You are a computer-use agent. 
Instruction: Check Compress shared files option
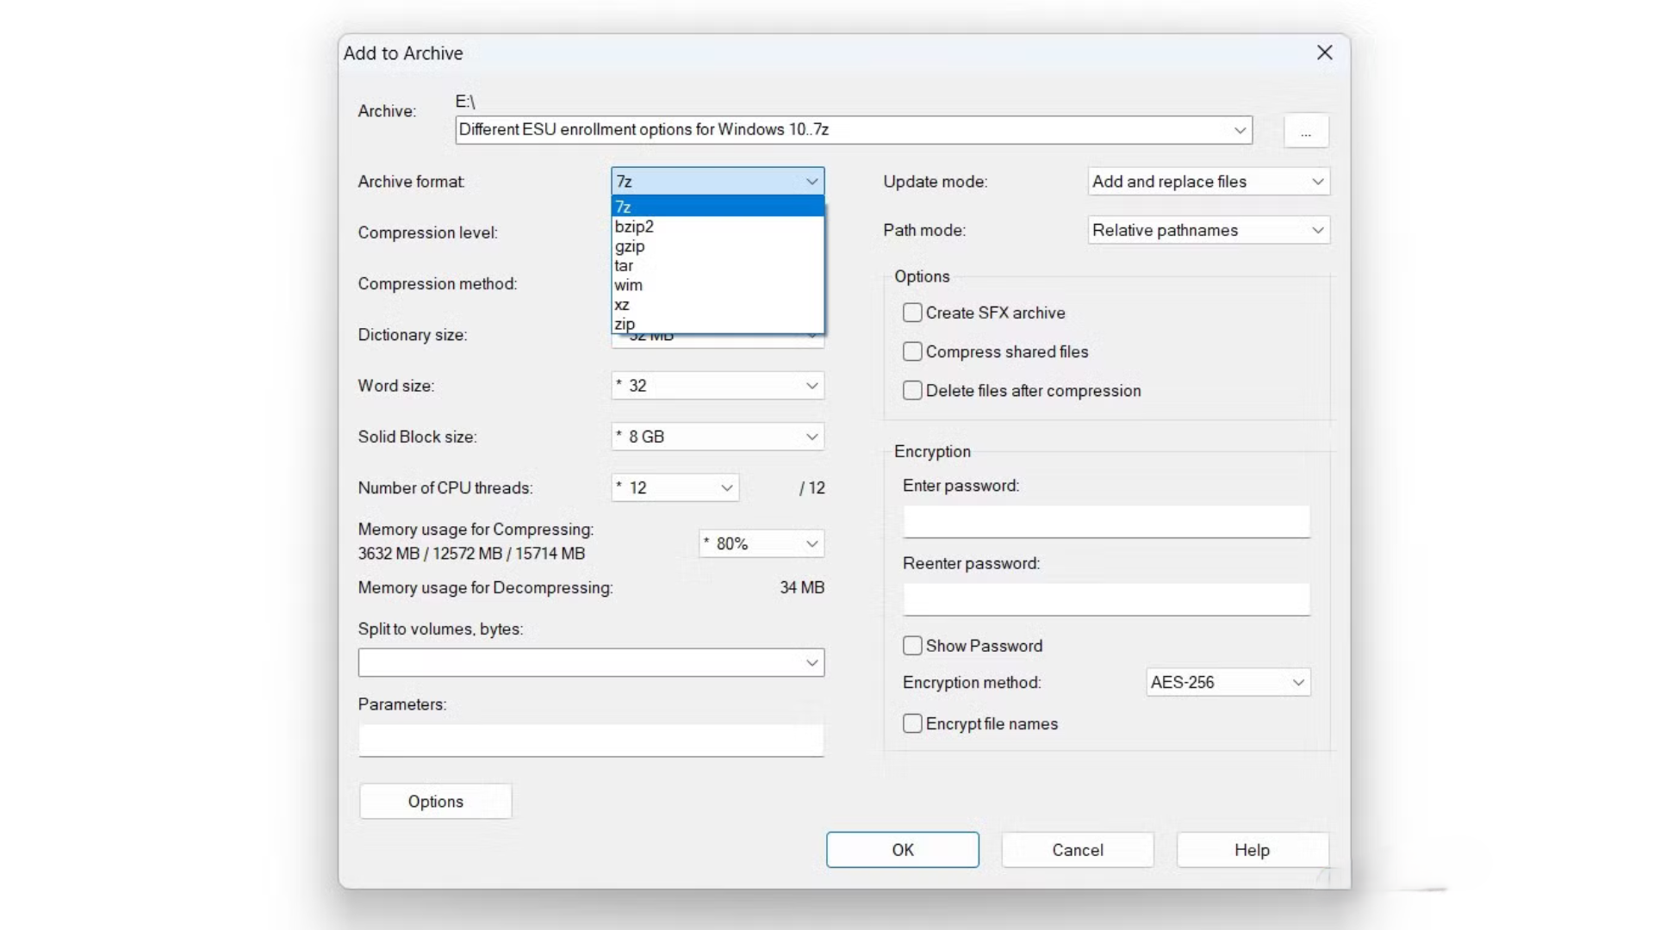912,351
